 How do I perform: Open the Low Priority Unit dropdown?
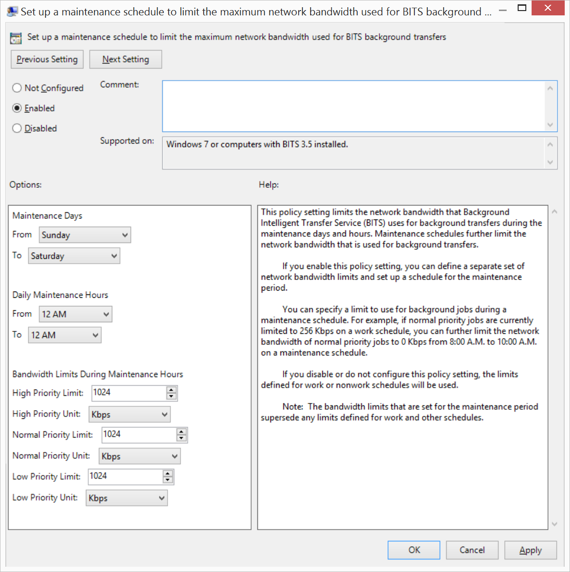point(126,498)
